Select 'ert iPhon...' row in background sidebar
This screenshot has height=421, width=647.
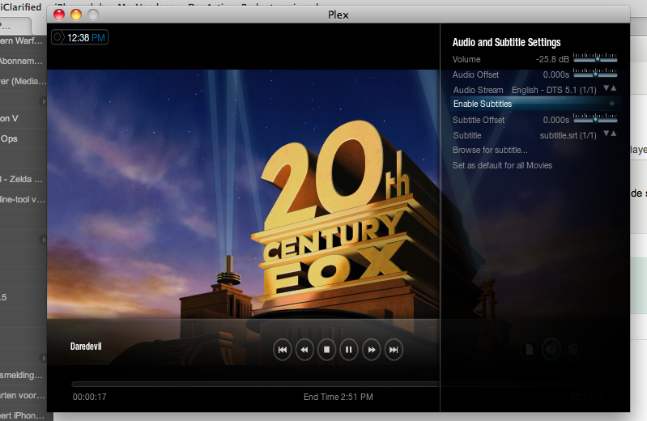click(x=23, y=415)
